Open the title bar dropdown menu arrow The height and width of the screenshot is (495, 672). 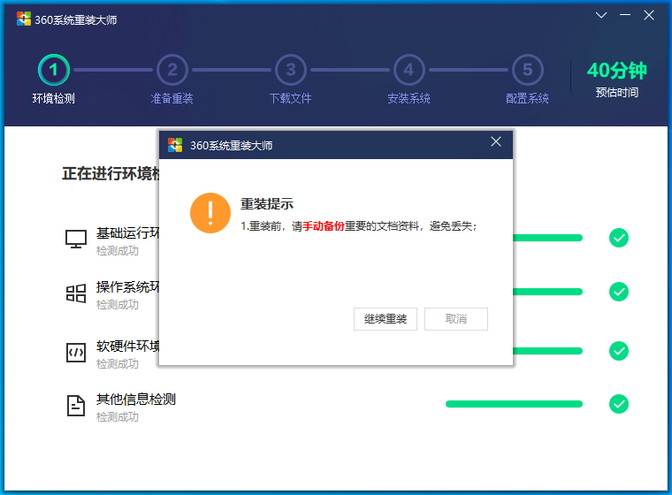pyautogui.click(x=601, y=15)
